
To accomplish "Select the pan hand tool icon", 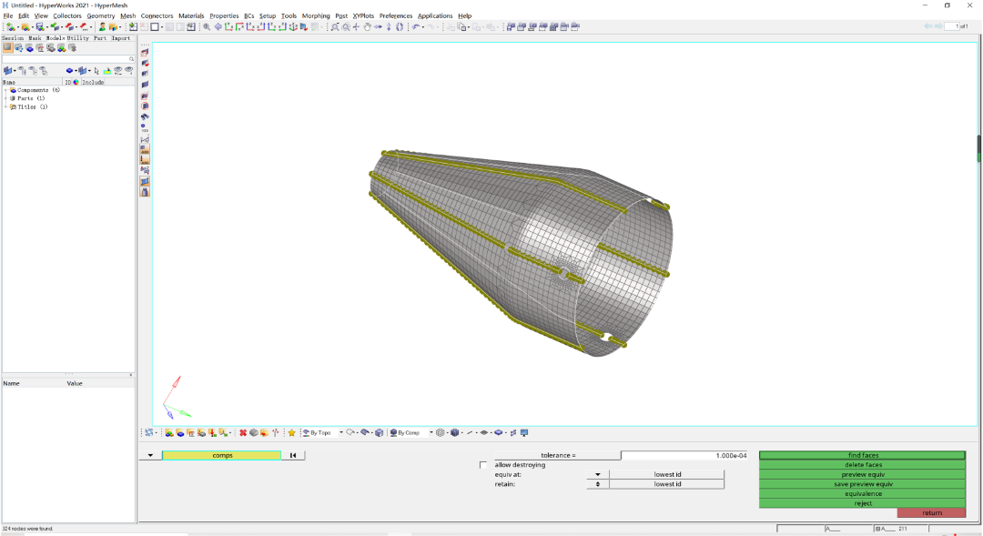I will [368, 27].
